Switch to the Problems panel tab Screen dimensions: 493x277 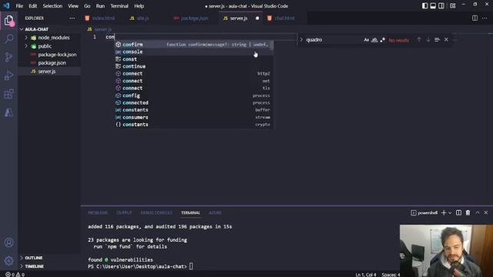tap(98, 212)
